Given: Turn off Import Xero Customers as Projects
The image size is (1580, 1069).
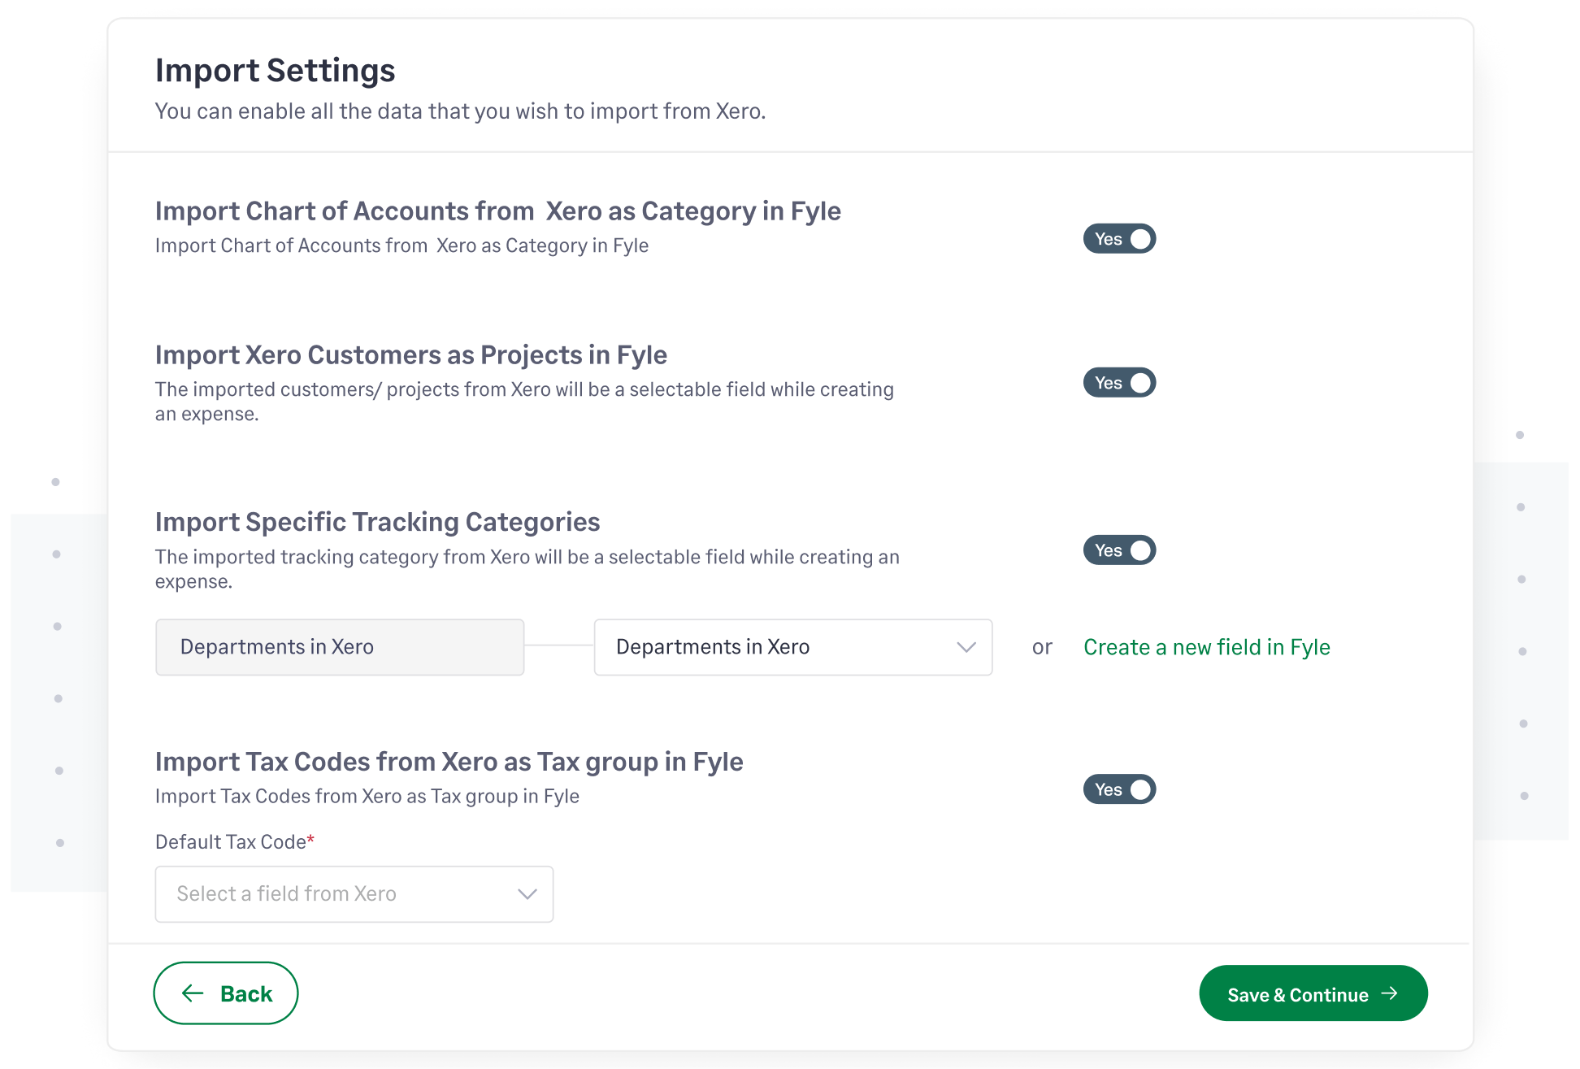Looking at the screenshot, I should tap(1119, 382).
